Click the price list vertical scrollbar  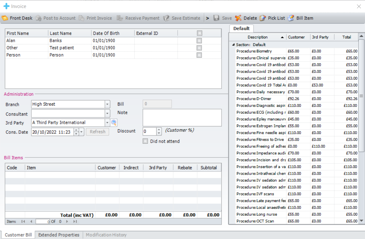pos(361,96)
